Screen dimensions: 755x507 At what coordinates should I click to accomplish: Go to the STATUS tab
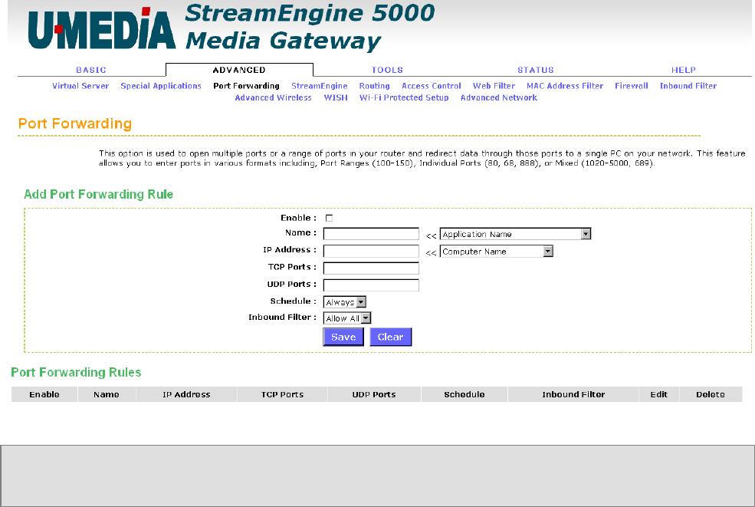[536, 70]
